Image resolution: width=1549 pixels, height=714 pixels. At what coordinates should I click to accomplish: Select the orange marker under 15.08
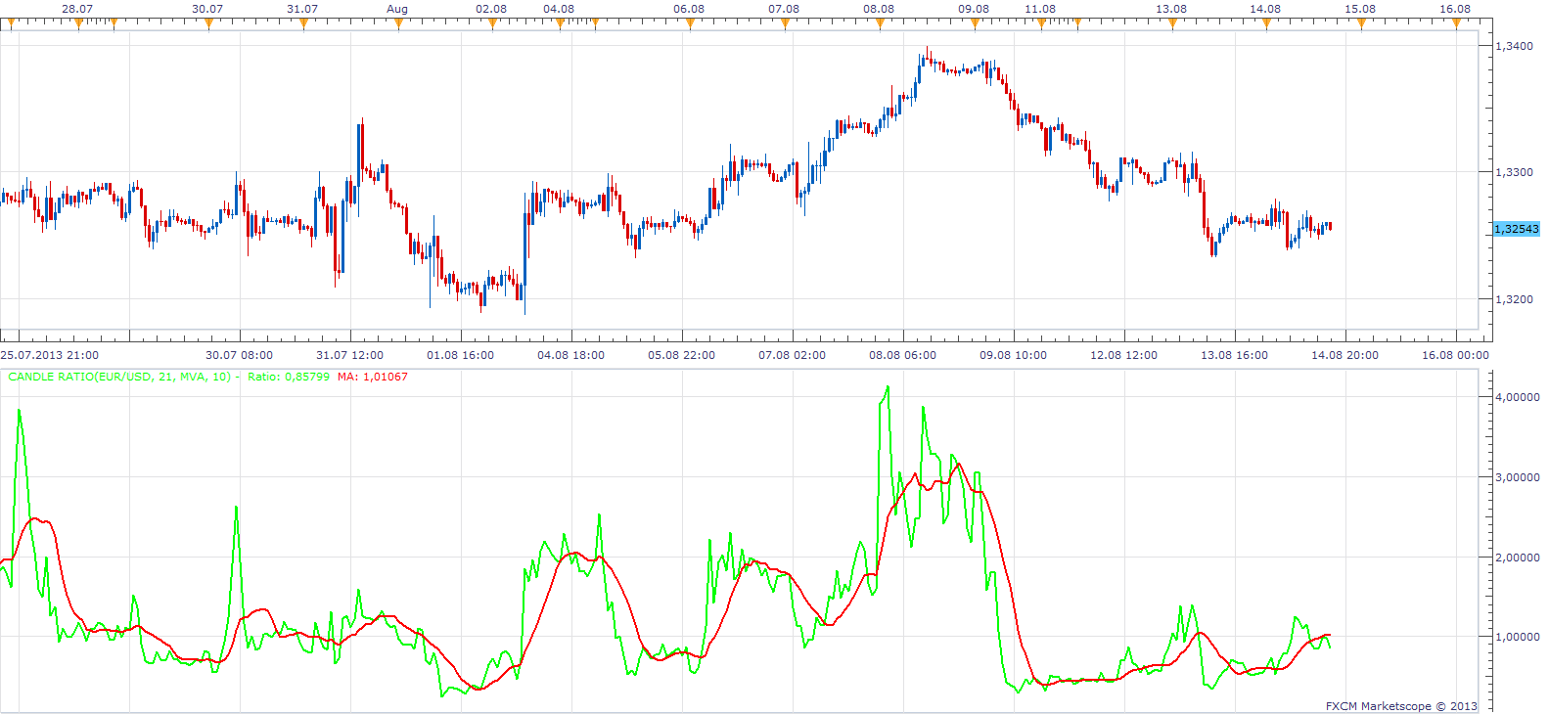coord(1361,22)
